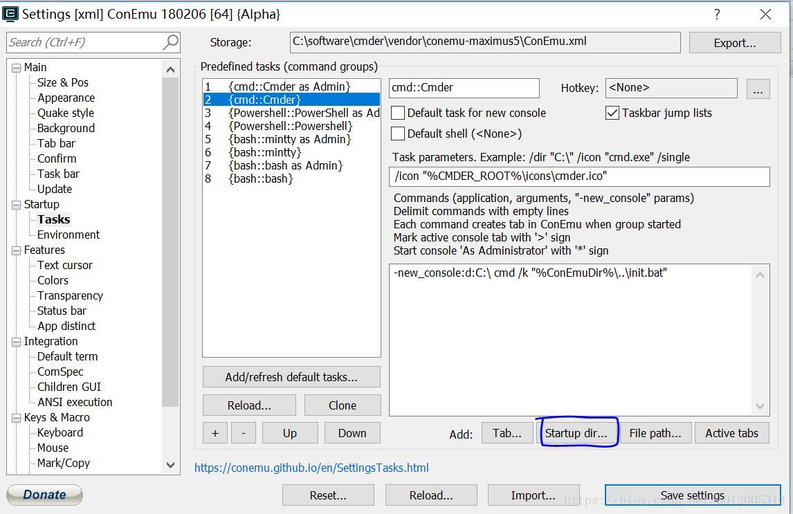793x514 pixels.
Task: Click the hotkey chooser ellipsis button
Action: pyautogui.click(x=758, y=89)
